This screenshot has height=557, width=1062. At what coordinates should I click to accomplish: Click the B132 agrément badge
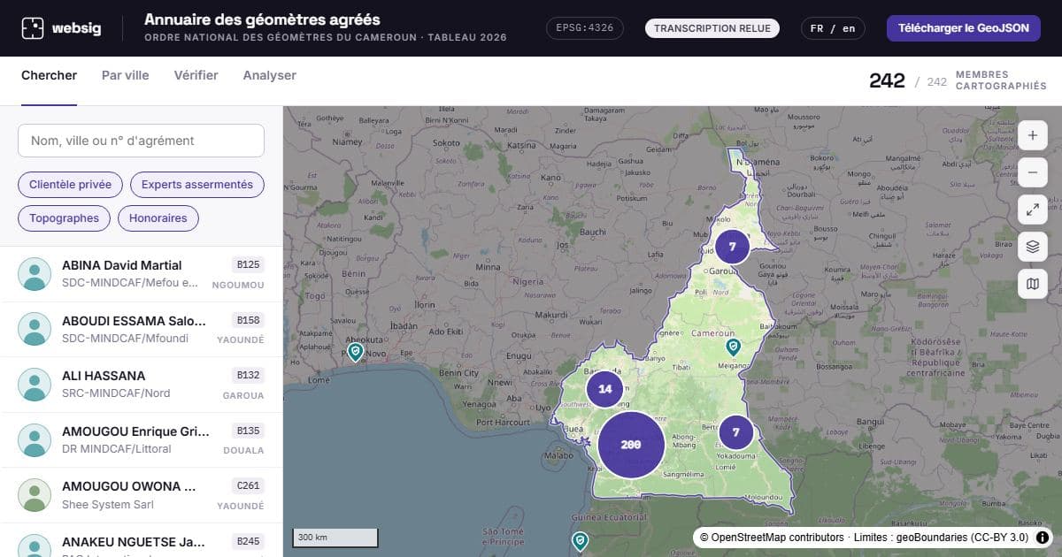point(248,375)
